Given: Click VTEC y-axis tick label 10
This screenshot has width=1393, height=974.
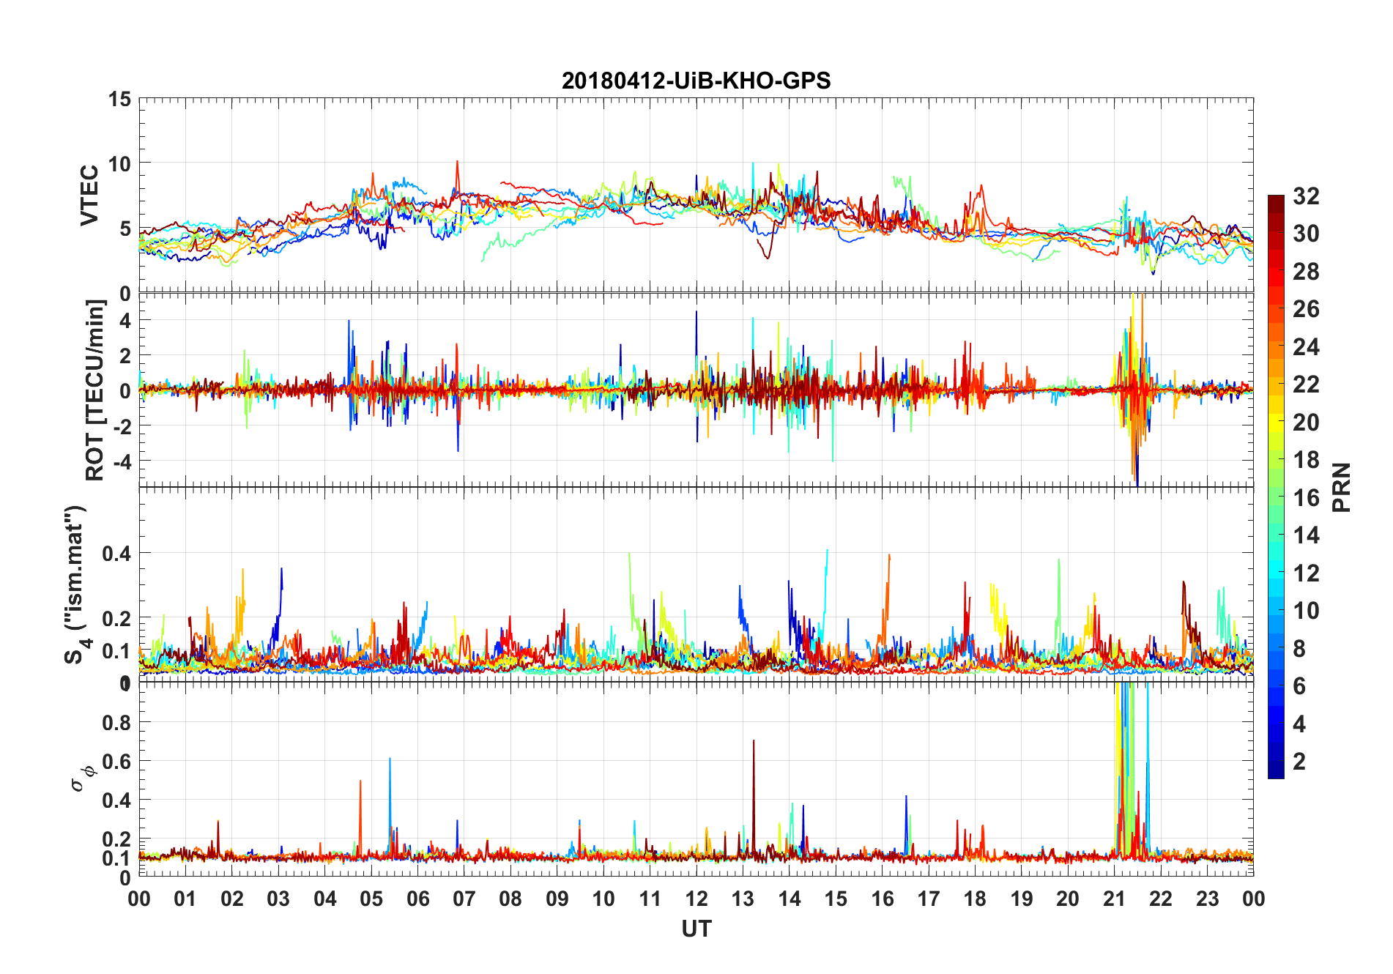Looking at the screenshot, I should (120, 163).
